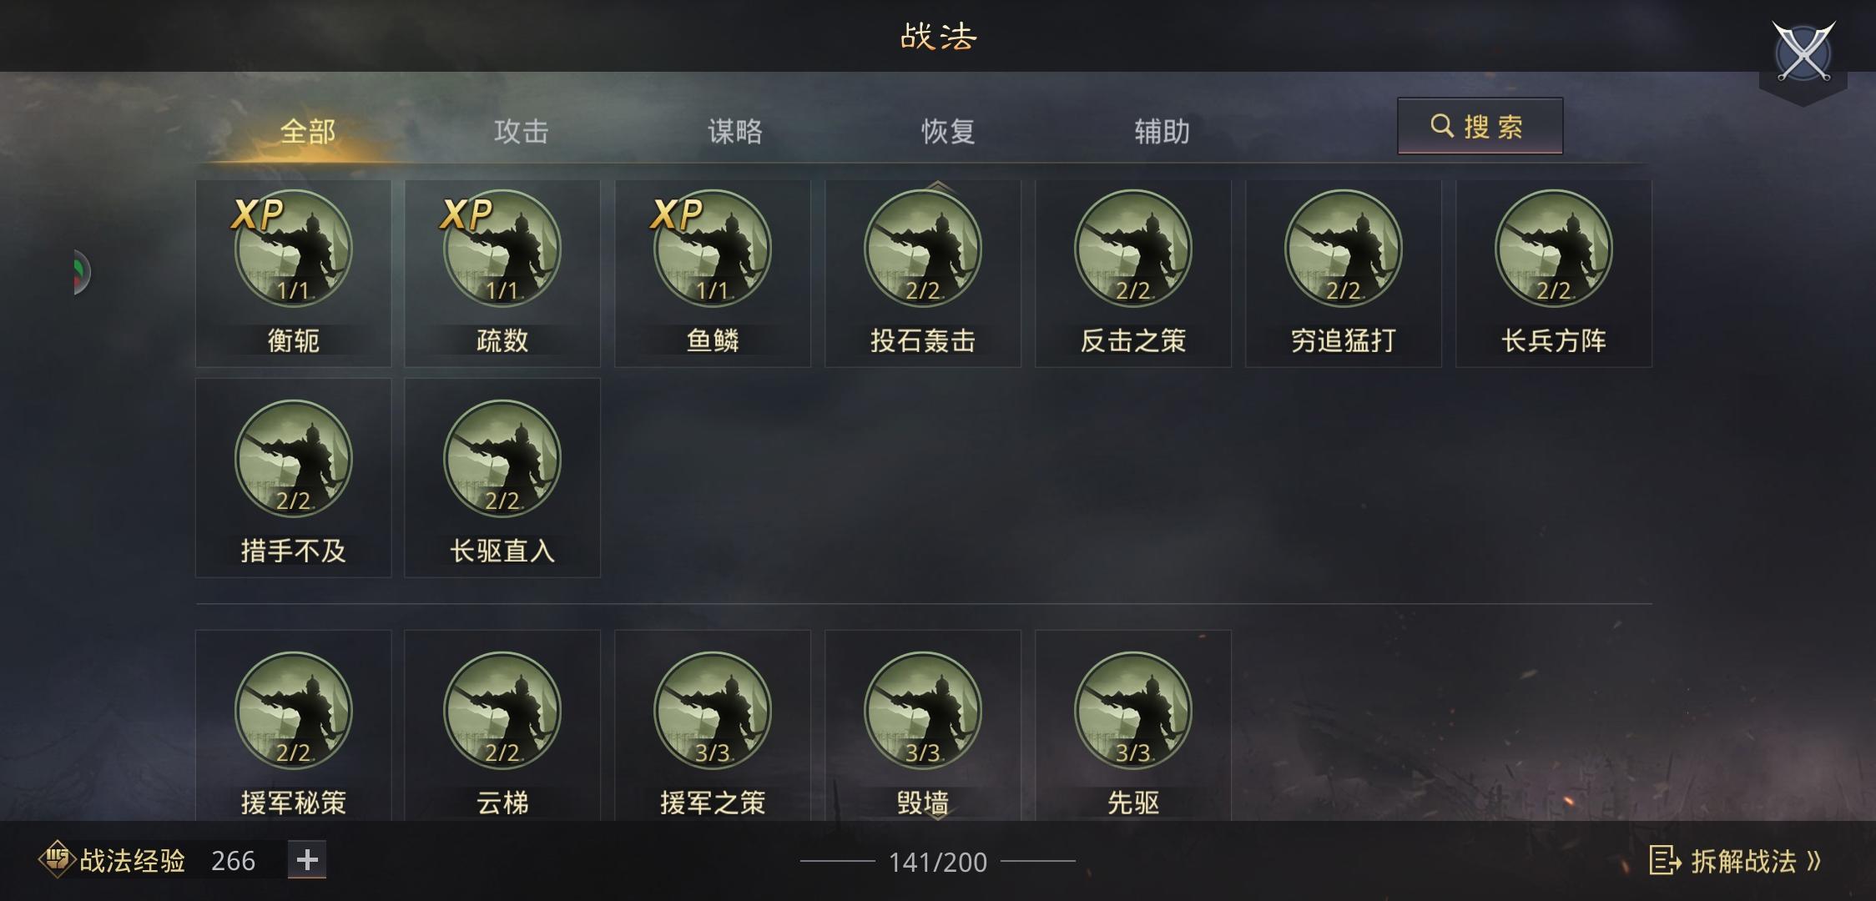Image resolution: width=1876 pixels, height=901 pixels.
Task: Pick the 穷追猛打 tactic icon
Action: 1344,249
